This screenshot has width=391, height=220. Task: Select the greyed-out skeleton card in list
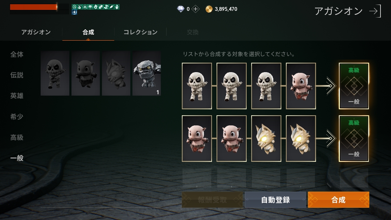[x=55, y=73]
